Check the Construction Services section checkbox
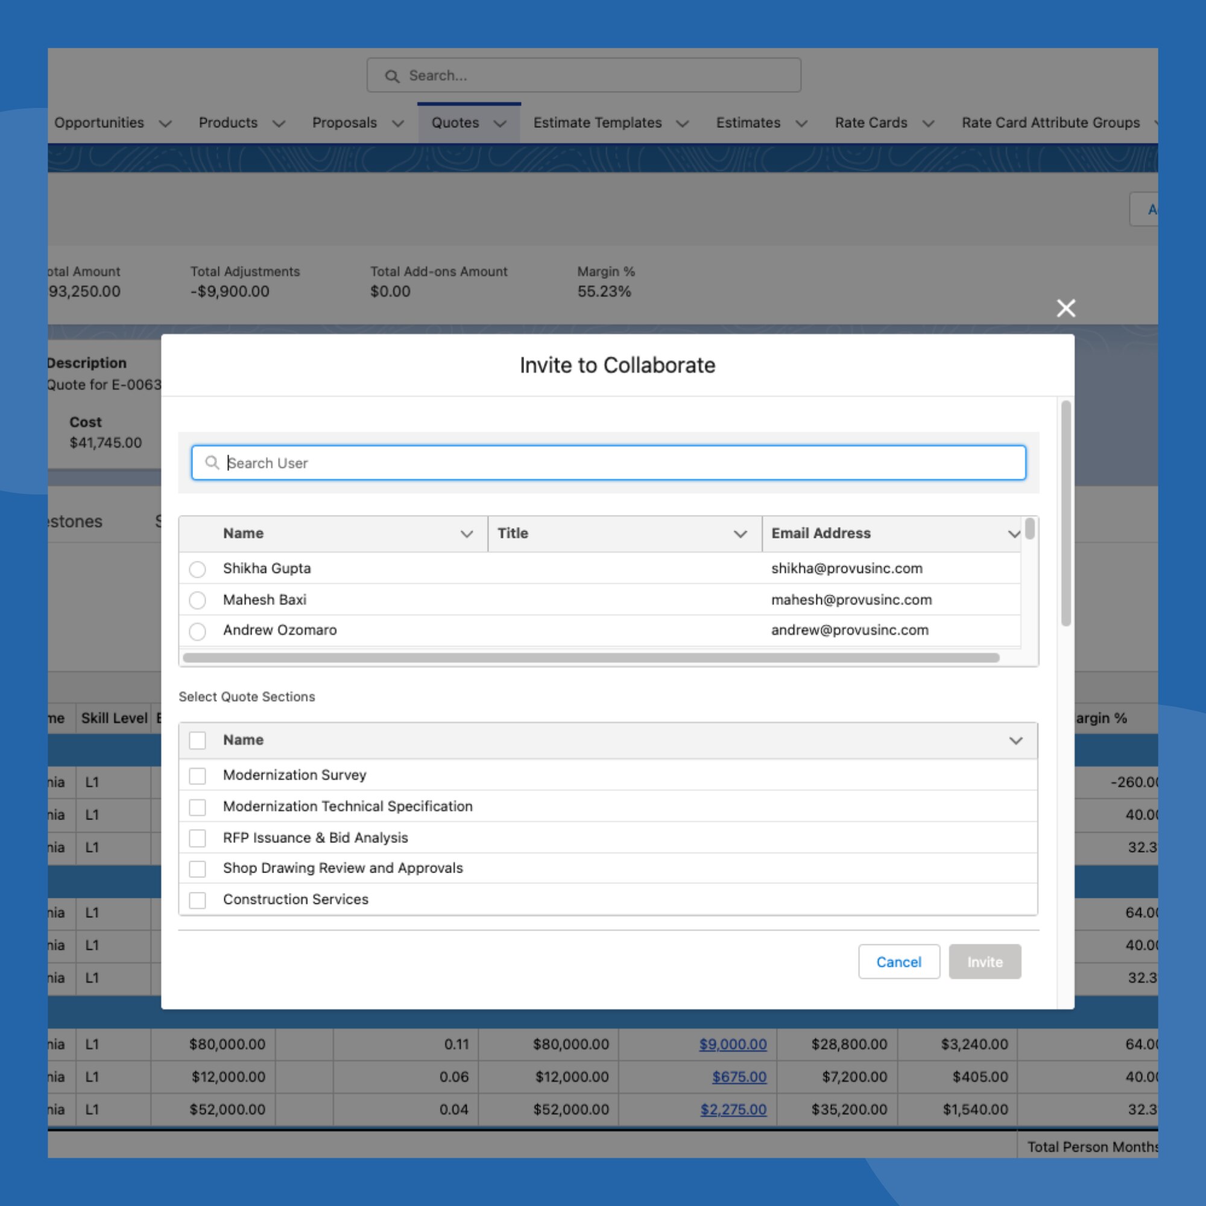 (197, 900)
